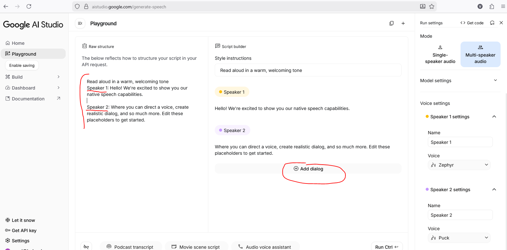Viewport: 507px width, 250px height.
Task: Click the install app icon in address bar
Action: [x=423, y=6]
